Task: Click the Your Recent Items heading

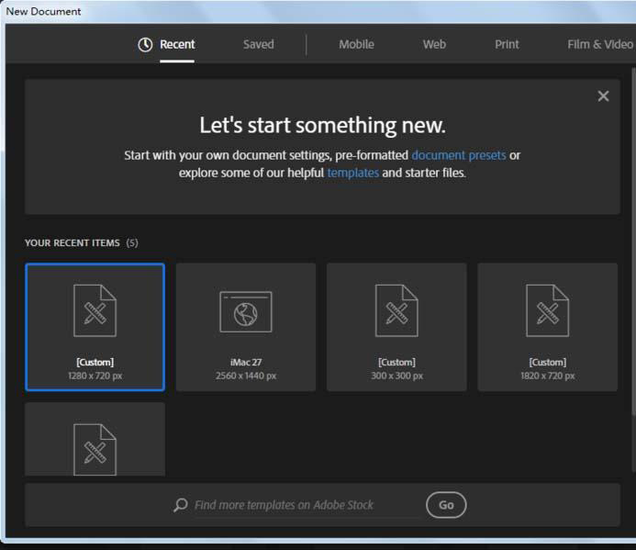Action: (x=73, y=243)
